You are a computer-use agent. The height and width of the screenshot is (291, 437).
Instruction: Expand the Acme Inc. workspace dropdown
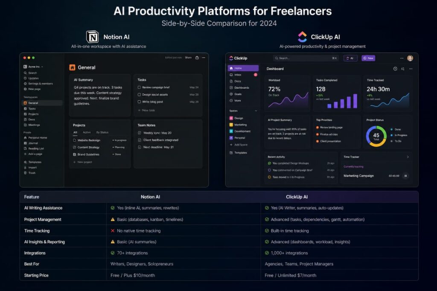[33, 67]
